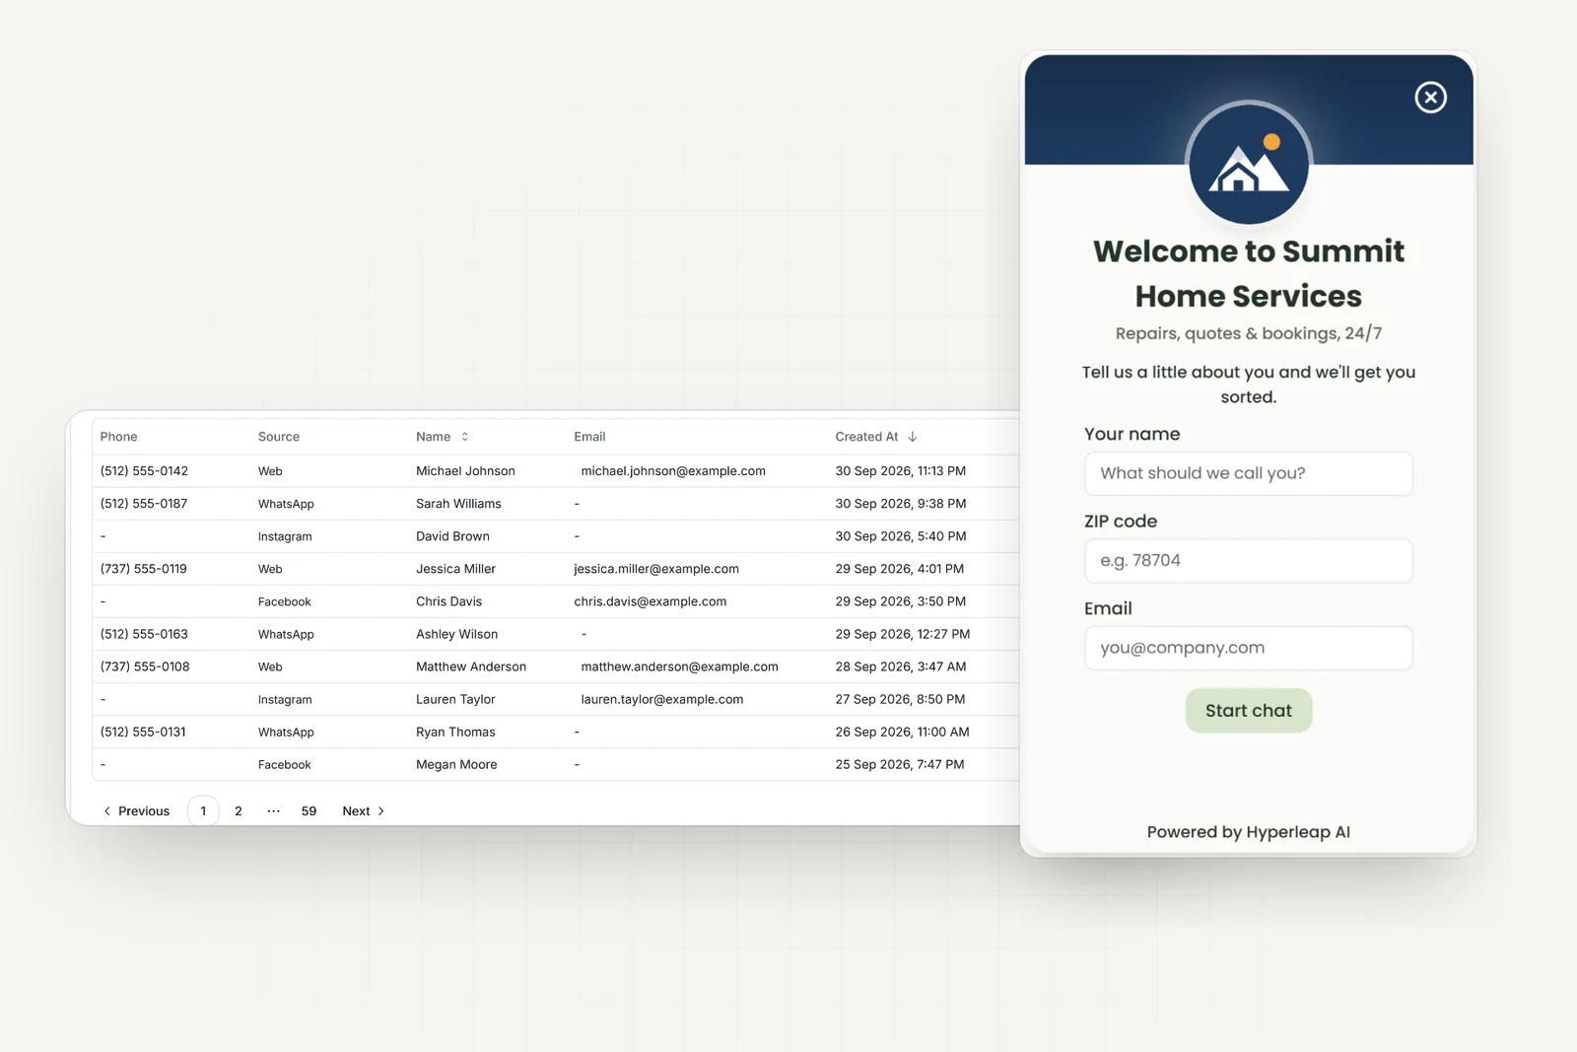The width and height of the screenshot is (1577, 1052).
Task: Click the Next page chevron arrow
Action: 381,811
